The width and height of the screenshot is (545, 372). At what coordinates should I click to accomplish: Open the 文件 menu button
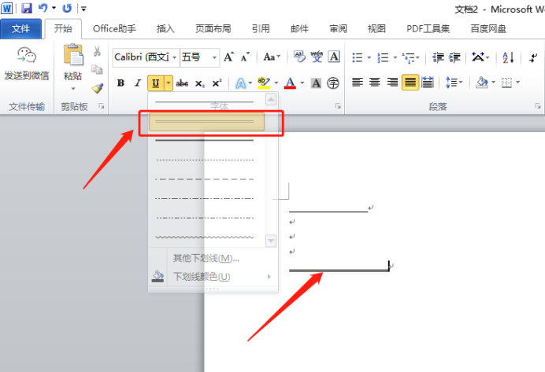(20, 28)
